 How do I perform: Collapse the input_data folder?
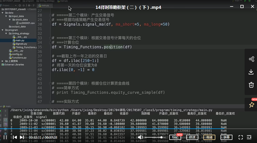point(6,16)
